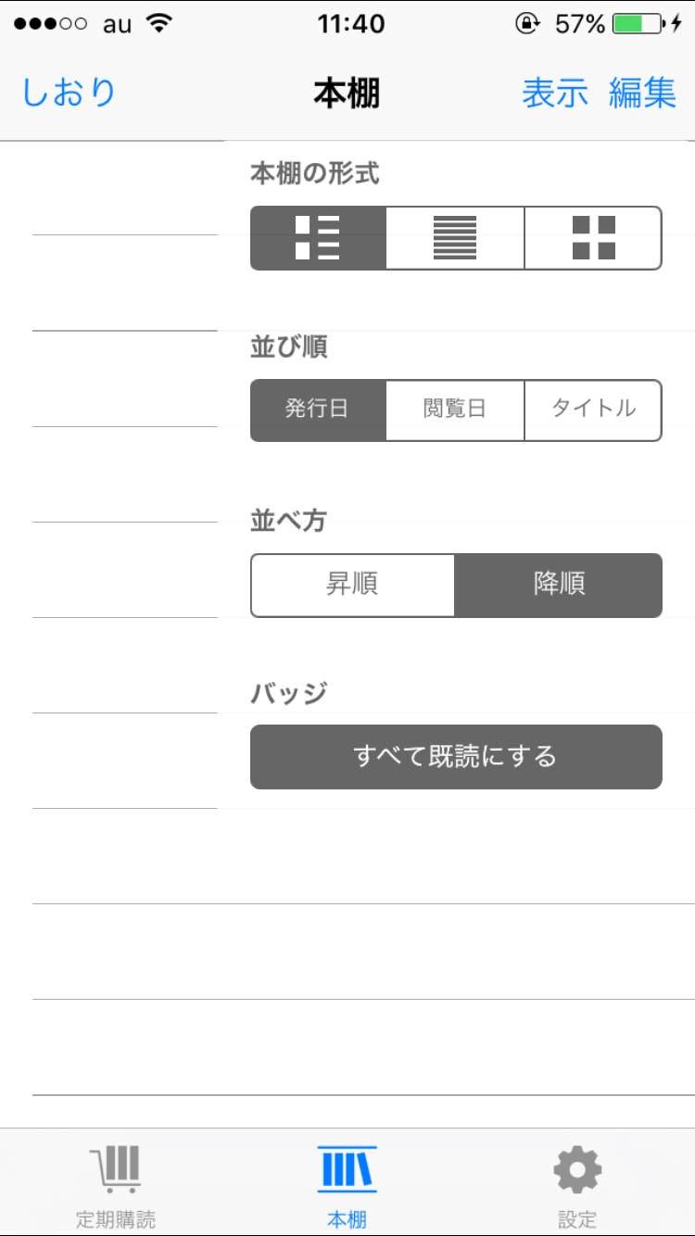Open the しおり bookmarks link
The image size is (695, 1236).
(x=69, y=93)
